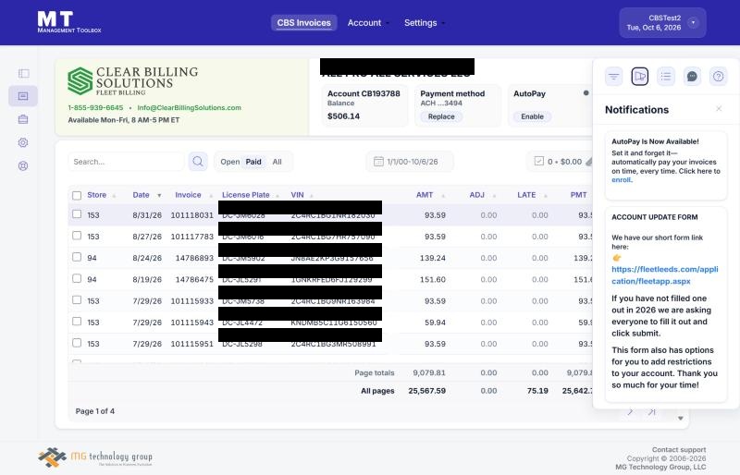Image resolution: width=740 pixels, height=475 pixels.
Task: Click the 139.24 amount cell
Action: tap(433, 258)
